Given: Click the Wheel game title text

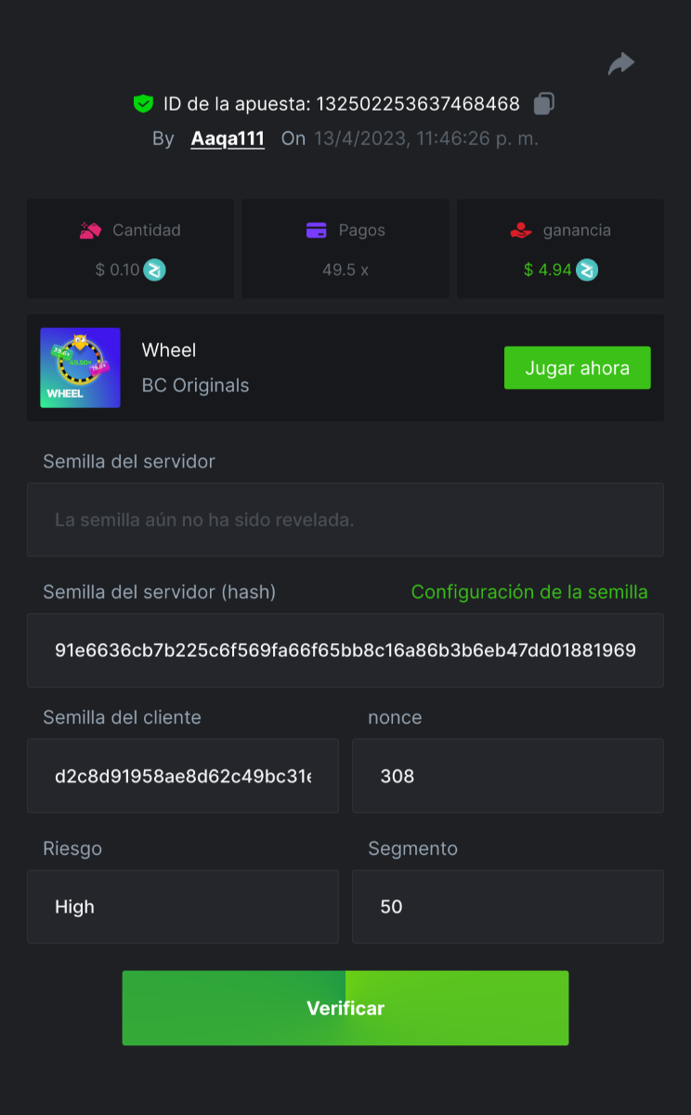Looking at the screenshot, I should tap(169, 350).
